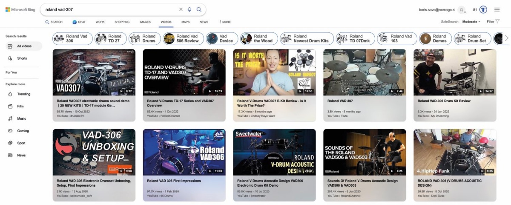Switch to the Work tab
This screenshot has width=511, height=205.
tap(100, 22)
